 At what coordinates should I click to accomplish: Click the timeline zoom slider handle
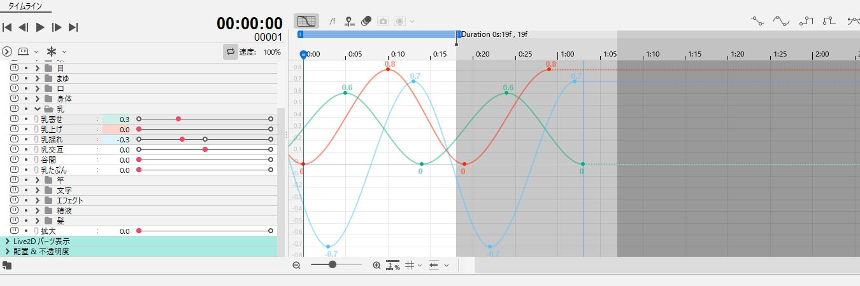click(x=333, y=264)
